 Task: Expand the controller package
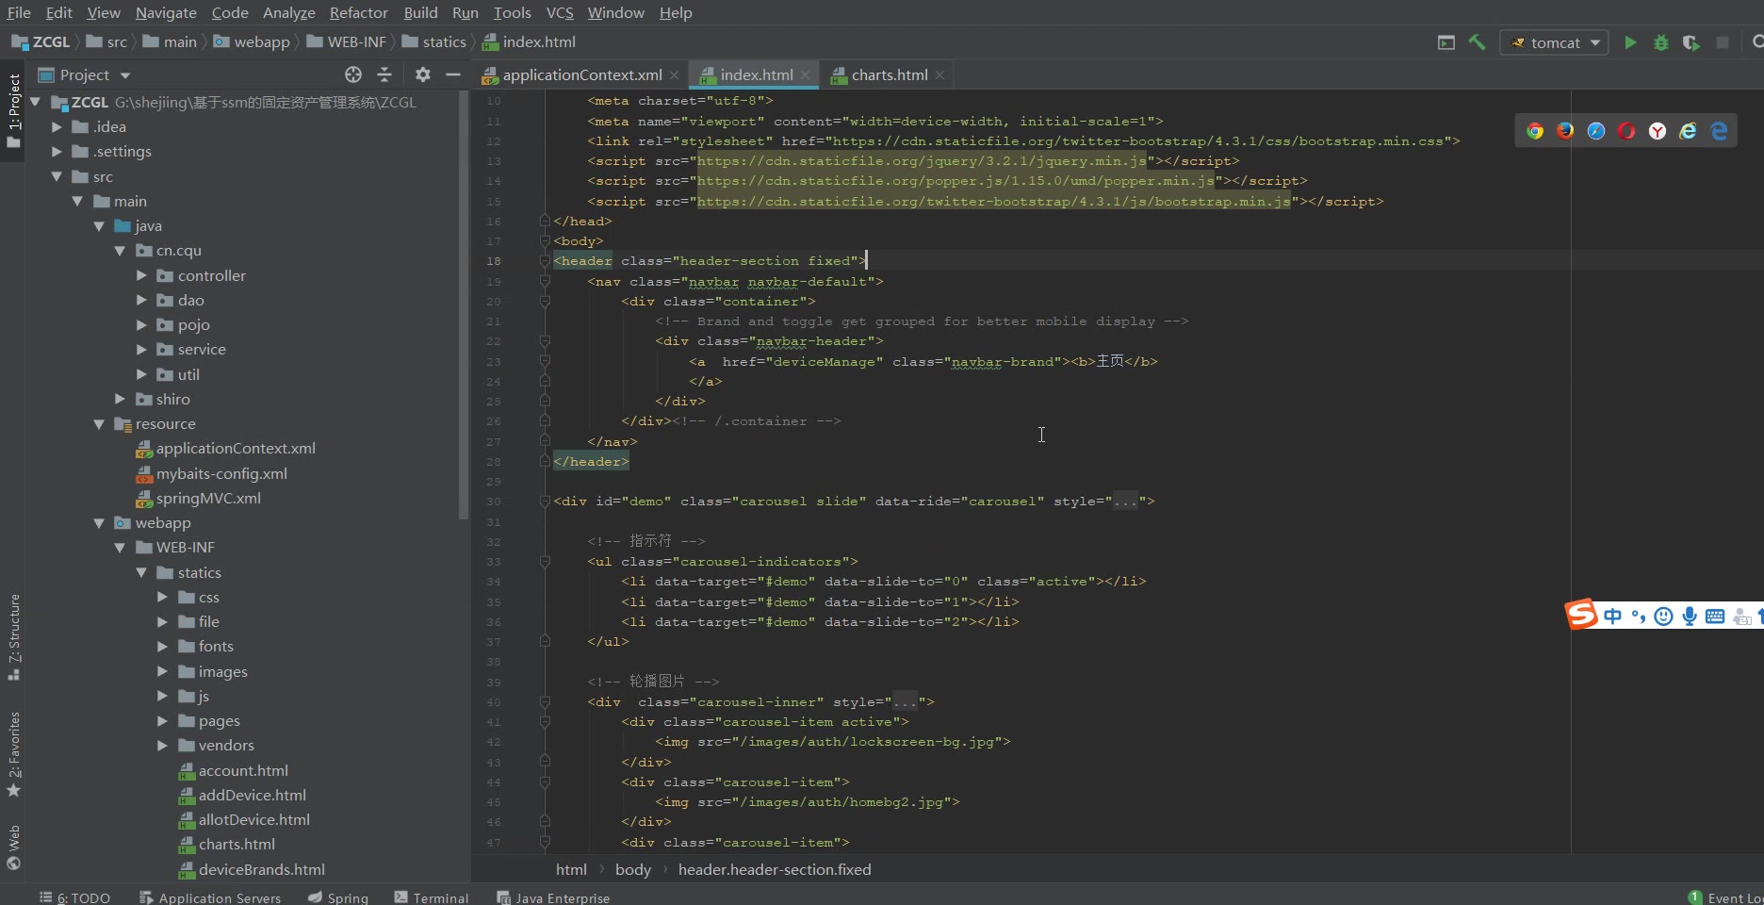click(141, 275)
